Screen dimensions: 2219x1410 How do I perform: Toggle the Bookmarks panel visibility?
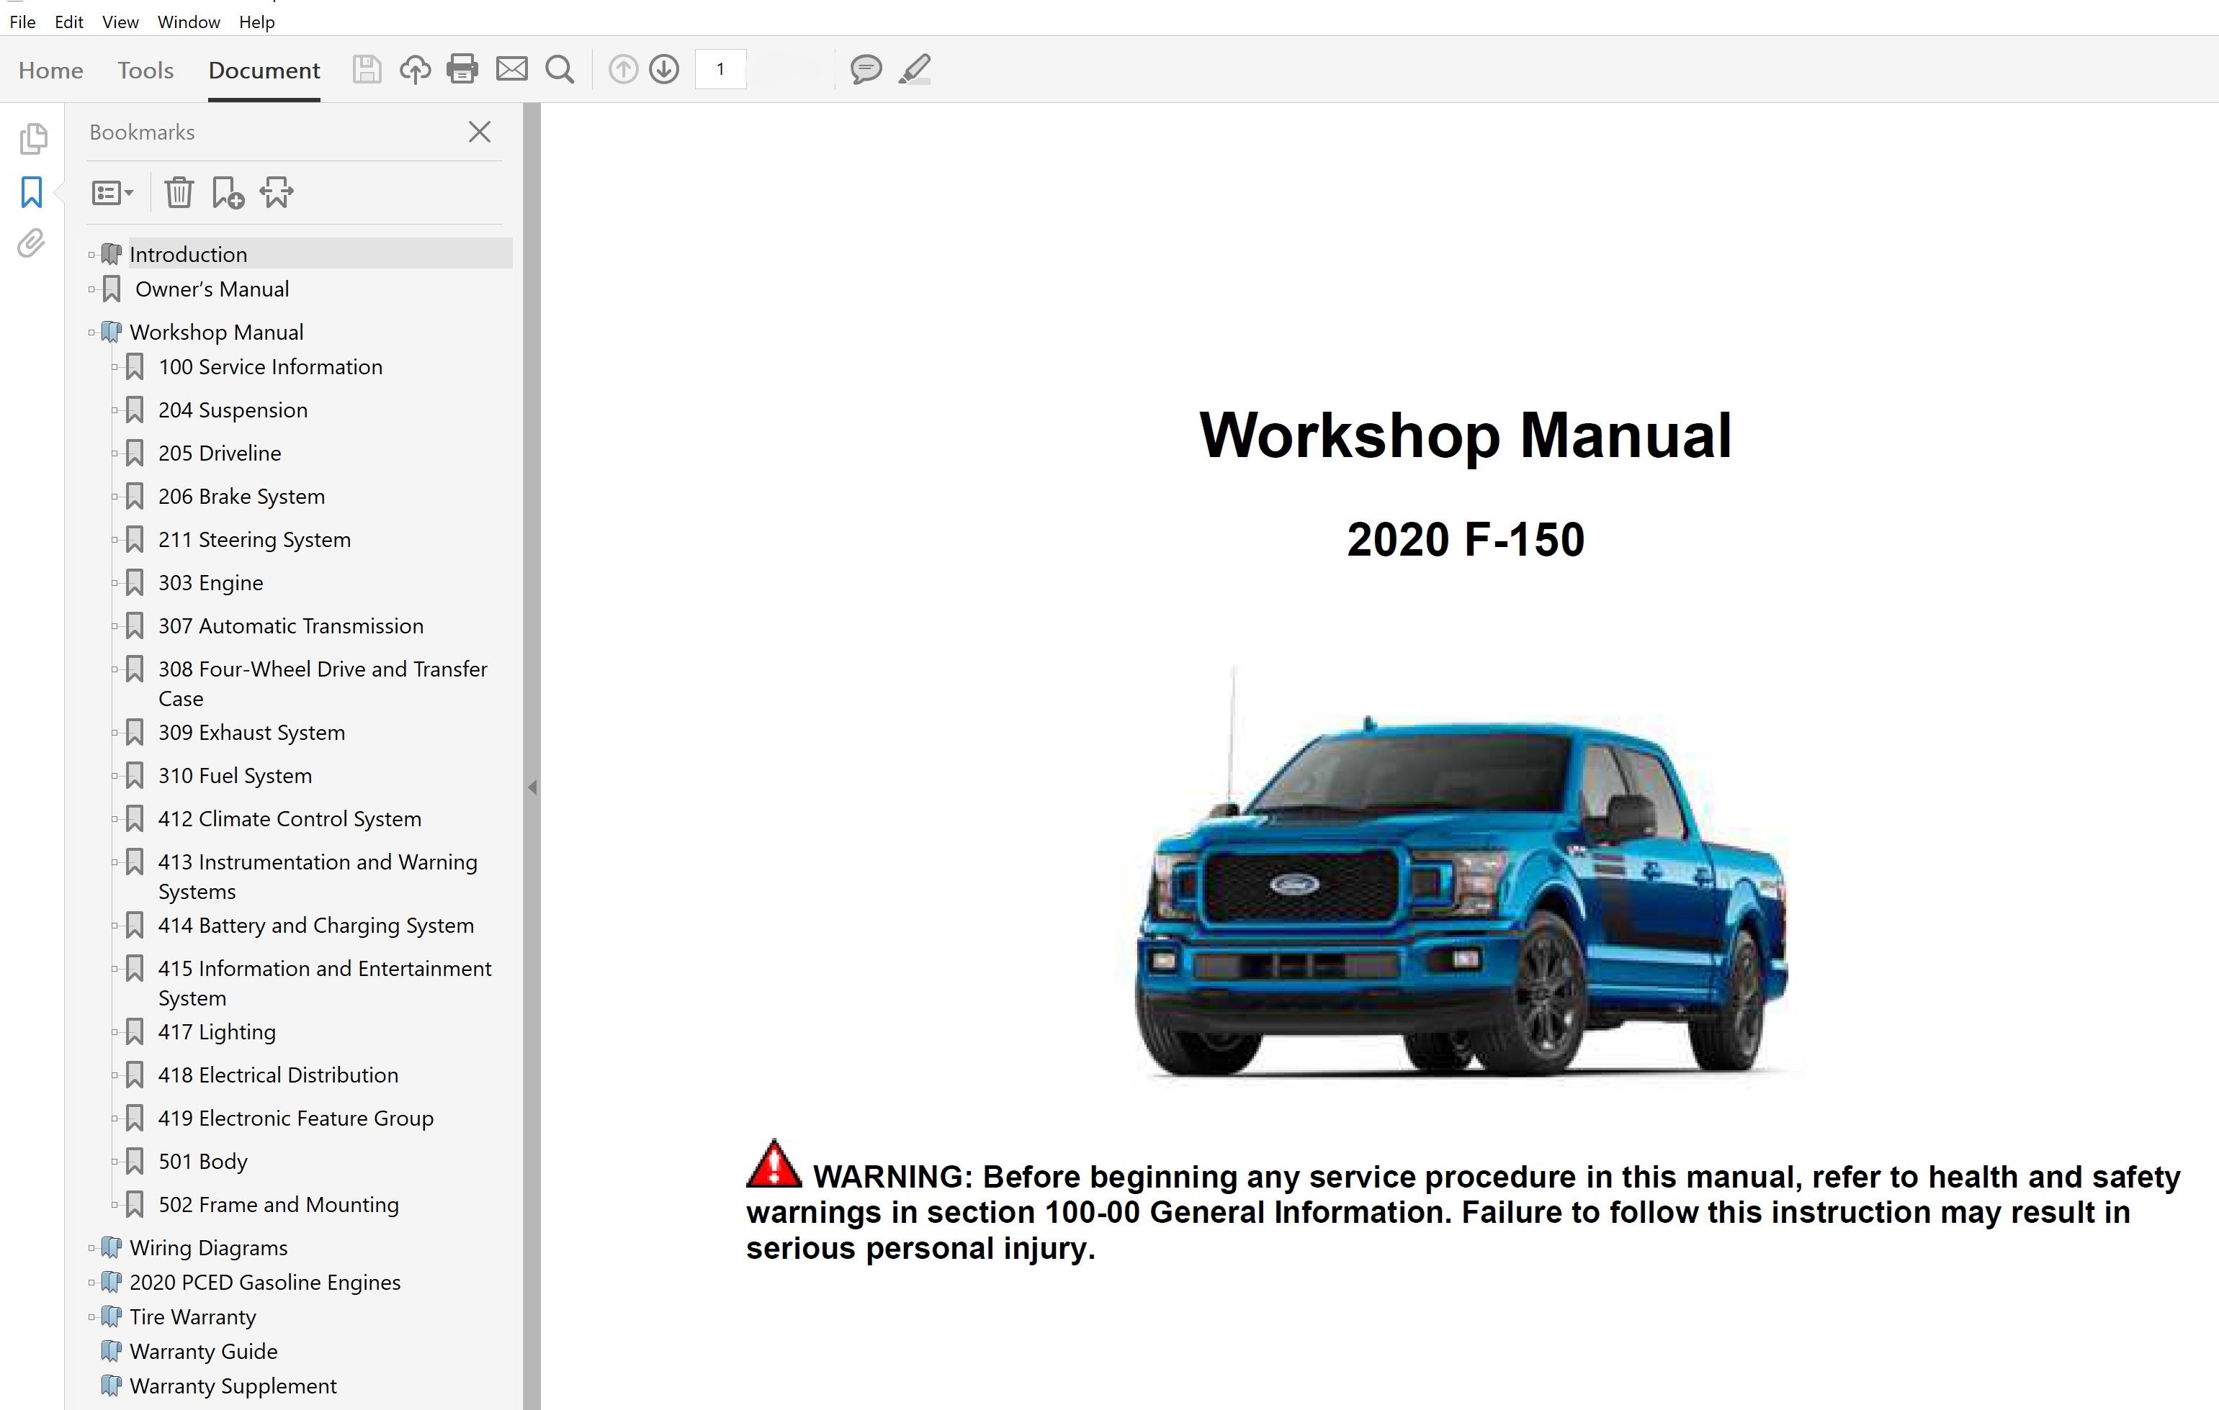click(34, 191)
